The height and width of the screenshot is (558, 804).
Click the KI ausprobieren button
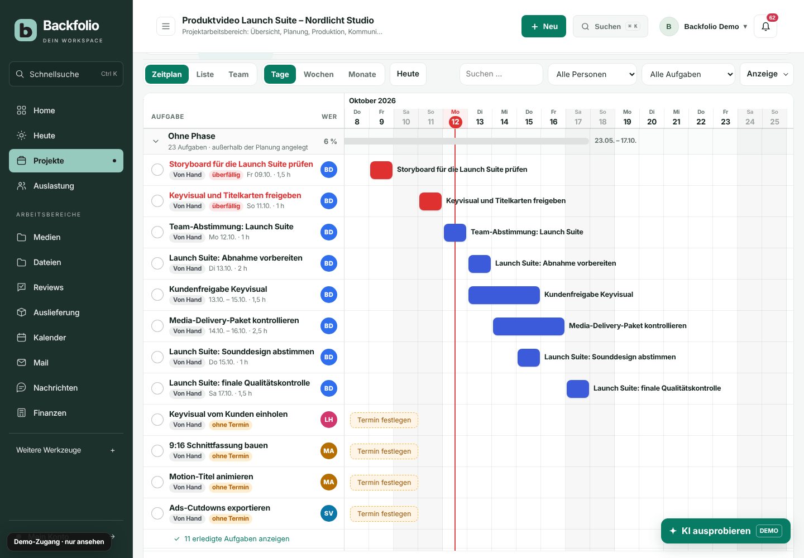[726, 531]
